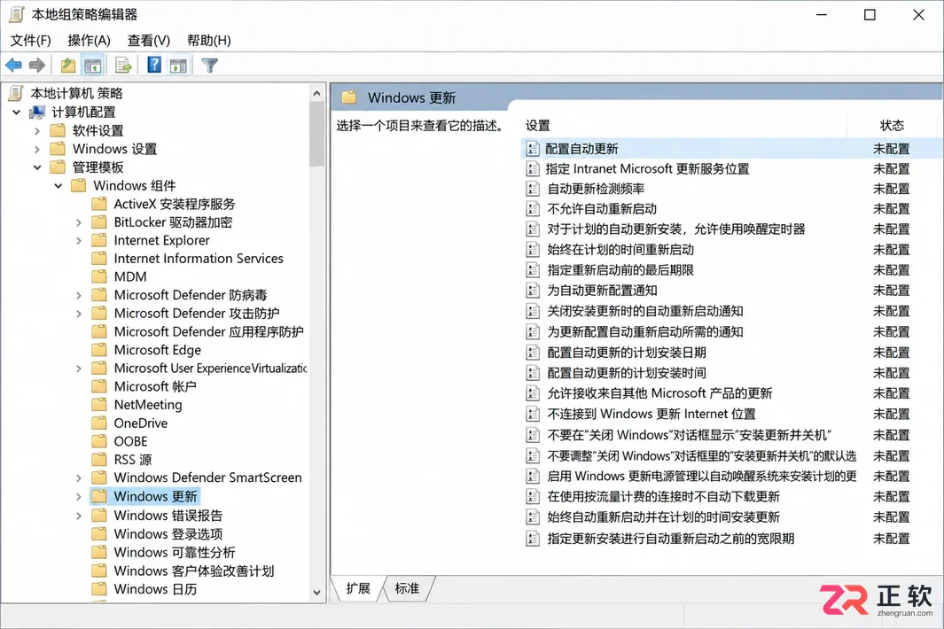The height and width of the screenshot is (629, 944).
Task: Click the Forward arrow toolbar icon
Action: pos(36,65)
